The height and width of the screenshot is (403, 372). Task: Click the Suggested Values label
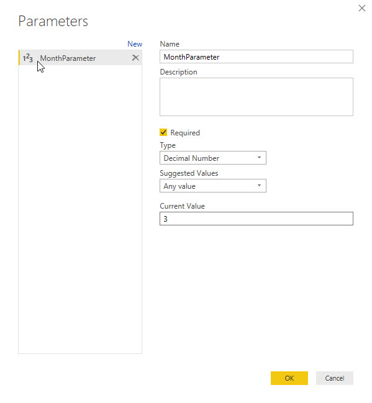click(189, 173)
